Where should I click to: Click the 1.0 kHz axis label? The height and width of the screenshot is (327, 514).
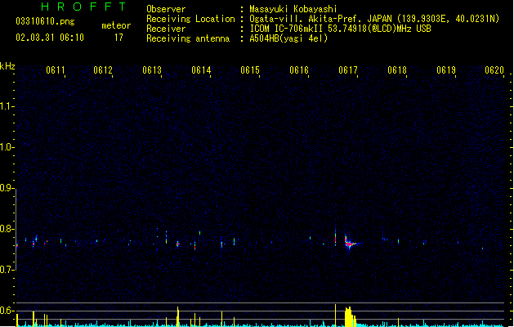pos(7,147)
